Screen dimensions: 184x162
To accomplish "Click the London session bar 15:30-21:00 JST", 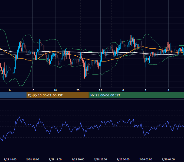I will click(57, 95).
